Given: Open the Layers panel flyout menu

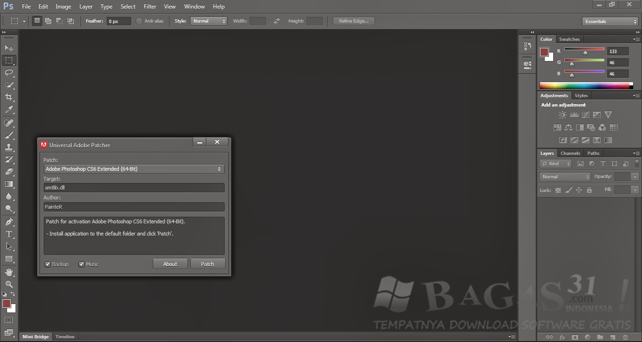Looking at the screenshot, I should click(636, 153).
